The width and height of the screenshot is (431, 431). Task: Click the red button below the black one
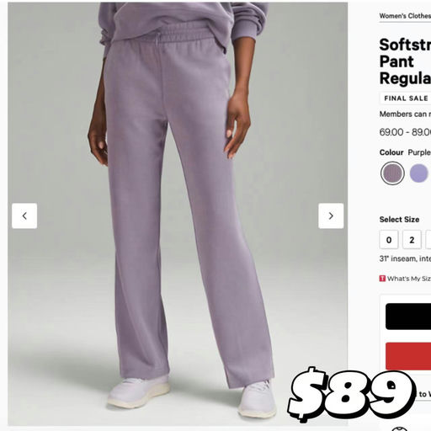[408, 356]
